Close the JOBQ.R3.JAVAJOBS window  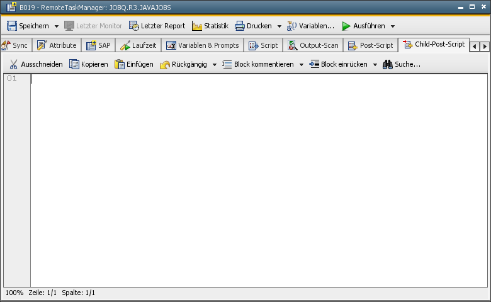483,7
